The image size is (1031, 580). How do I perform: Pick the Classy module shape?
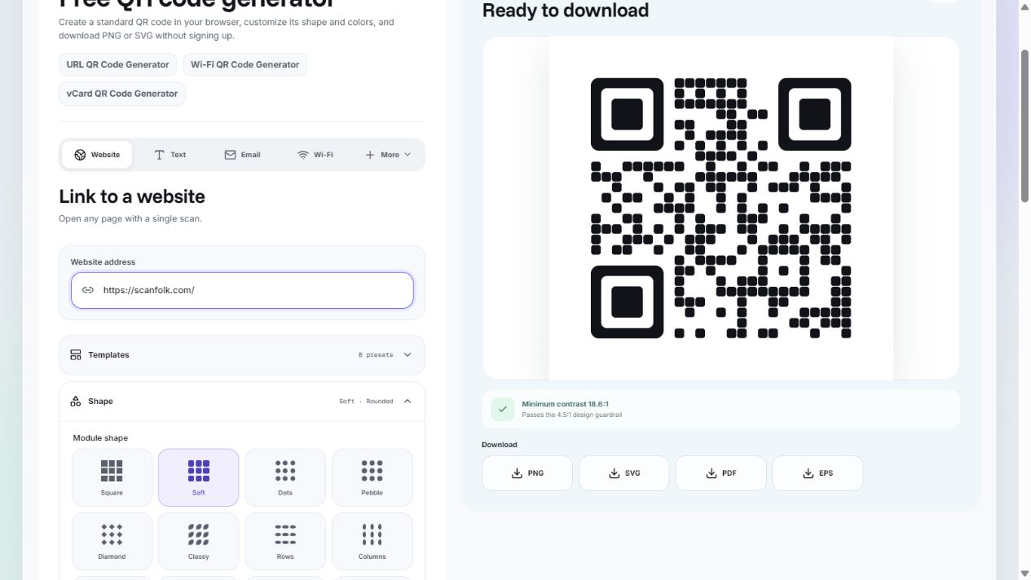tap(198, 541)
